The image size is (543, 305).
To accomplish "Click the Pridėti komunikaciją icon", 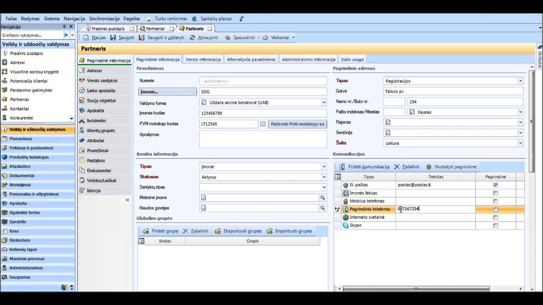I will pos(342,167).
